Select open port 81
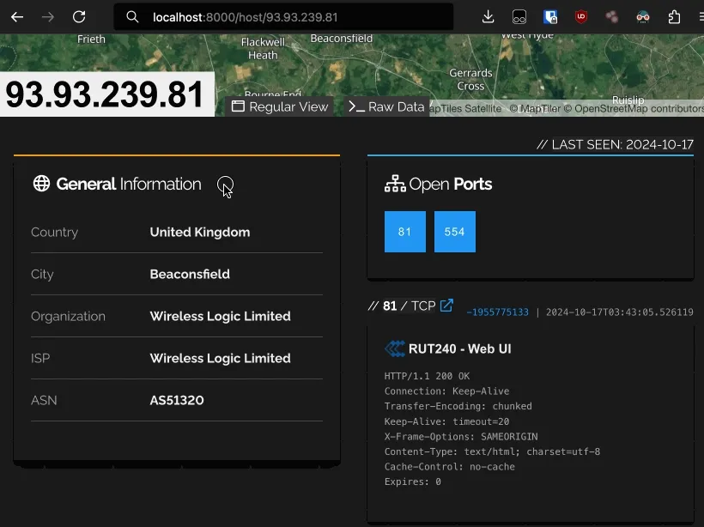This screenshot has width=704, height=527. 404,232
